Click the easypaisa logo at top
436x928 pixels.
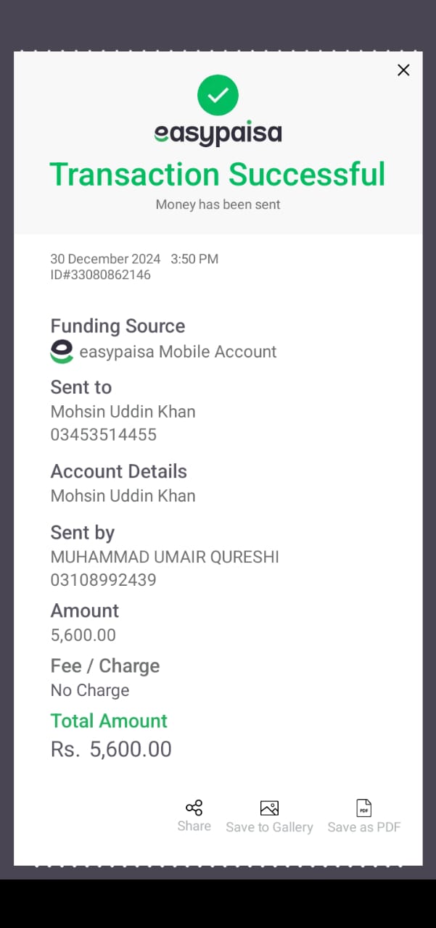coord(218,133)
